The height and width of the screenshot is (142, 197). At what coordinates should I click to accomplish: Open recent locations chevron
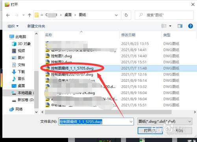(x=23, y=15)
